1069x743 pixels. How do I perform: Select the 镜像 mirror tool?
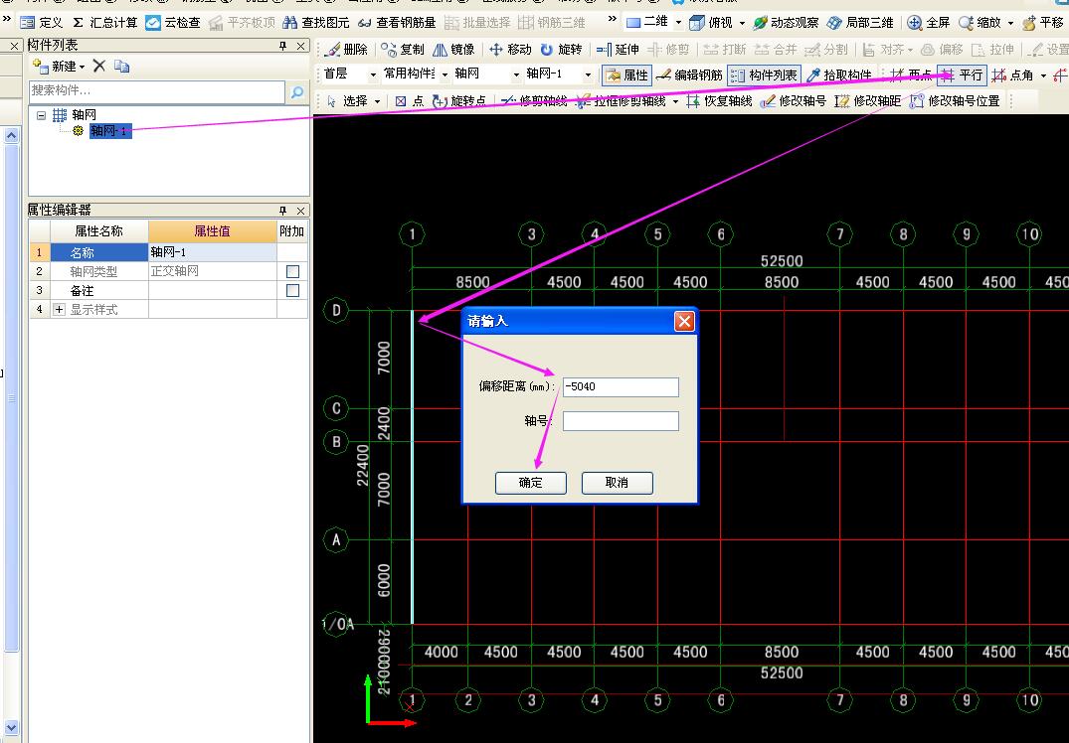(x=453, y=49)
